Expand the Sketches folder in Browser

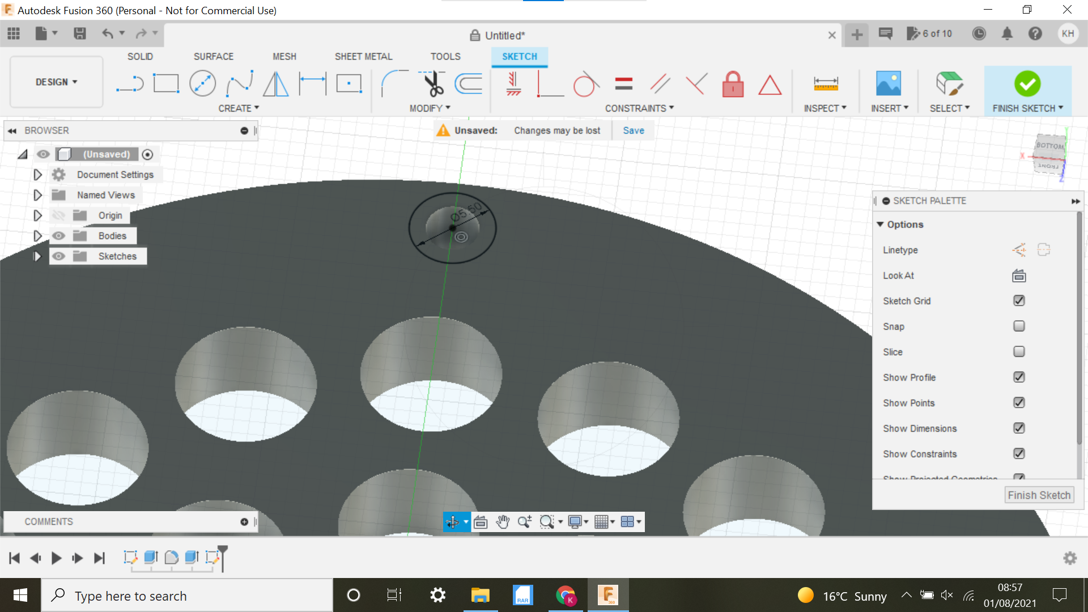pos(37,256)
